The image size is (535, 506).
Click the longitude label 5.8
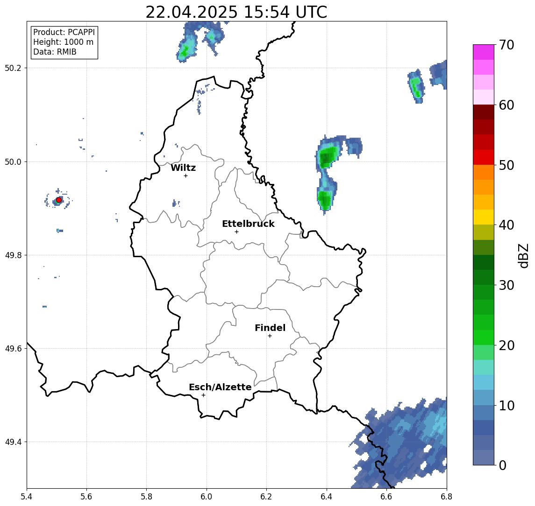[x=146, y=497]
